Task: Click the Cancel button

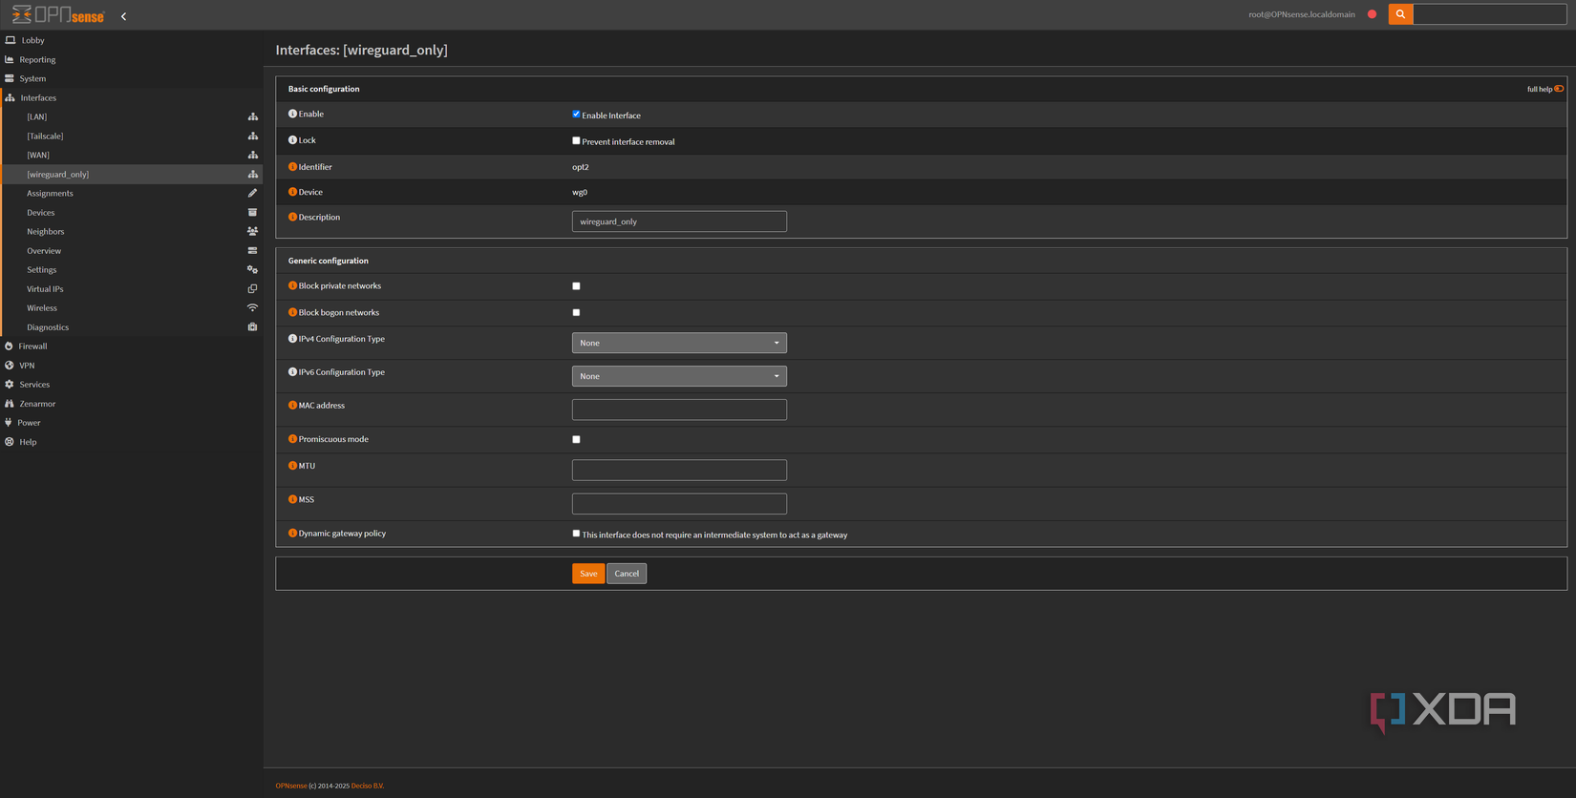Action: [627, 574]
